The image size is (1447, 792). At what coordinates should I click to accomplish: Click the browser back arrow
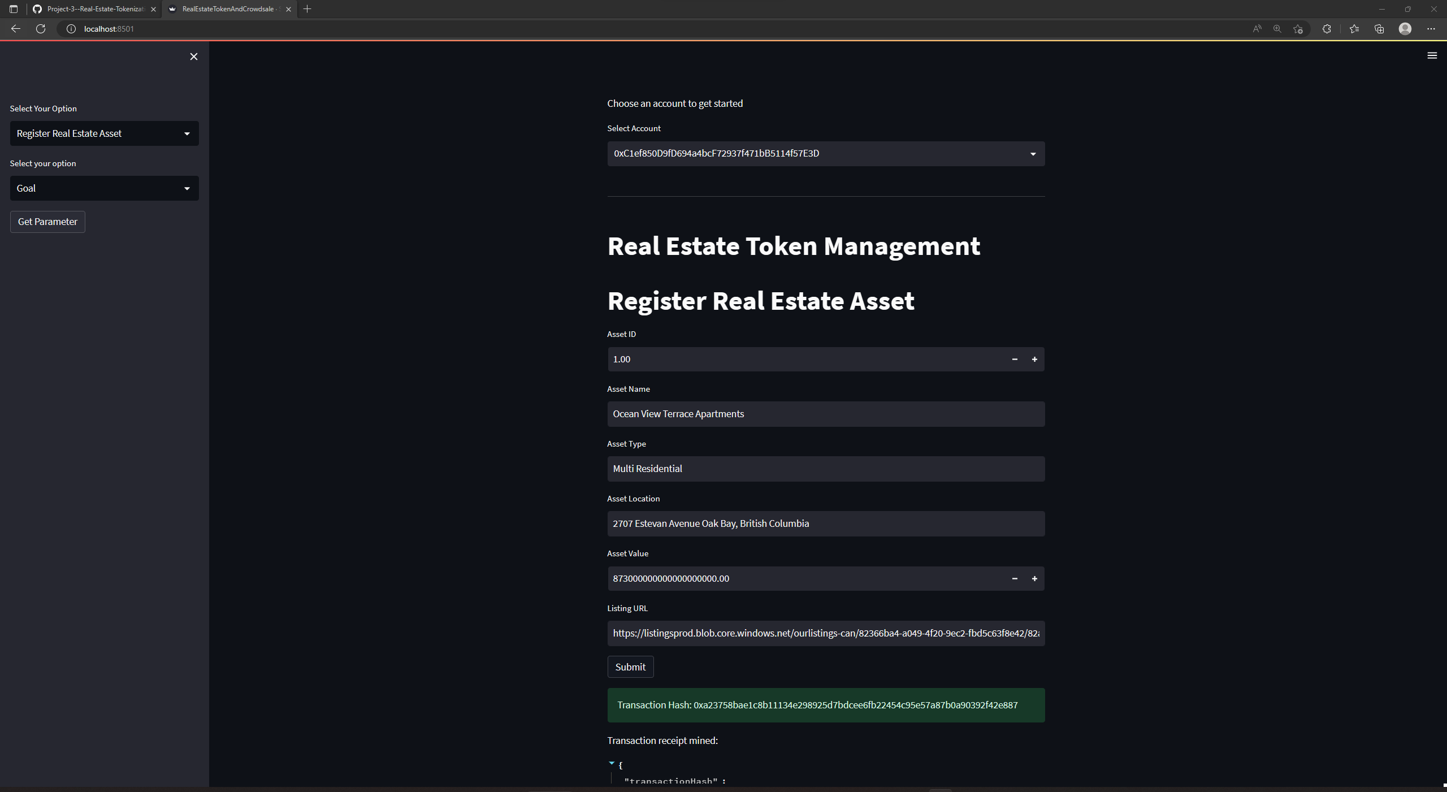tap(15, 29)
